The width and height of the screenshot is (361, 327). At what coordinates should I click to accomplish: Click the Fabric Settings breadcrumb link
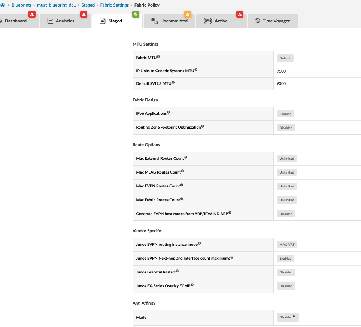[114, 5]
